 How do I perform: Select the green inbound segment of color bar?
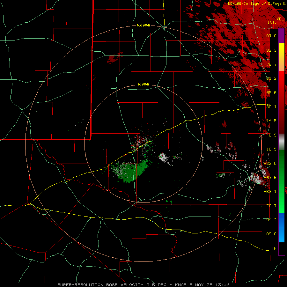point(282,181)
